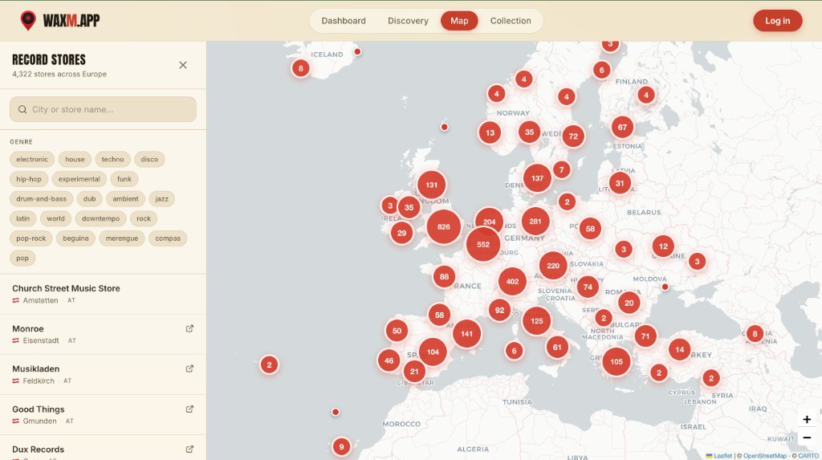
Task: Click the 74 cluster over Hungary
Action: 588,287
